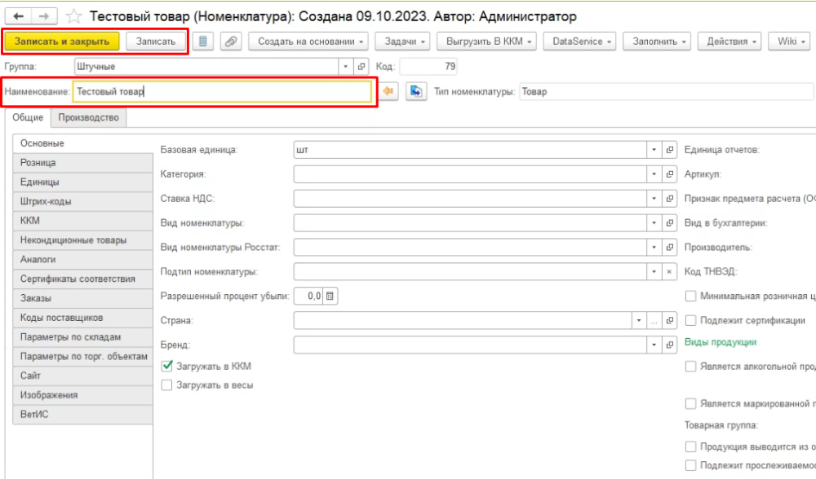Expand the Ставка НДС dropdown
Screen dimensions: 816x479
654,198
